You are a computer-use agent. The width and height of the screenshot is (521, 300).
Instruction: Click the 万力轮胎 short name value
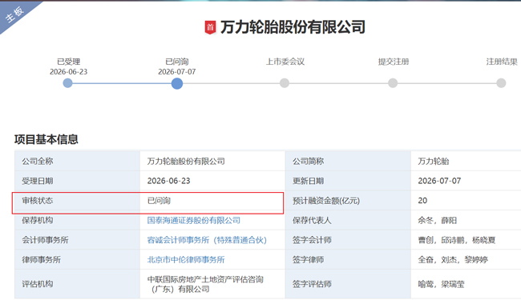[x=434, y=162]
